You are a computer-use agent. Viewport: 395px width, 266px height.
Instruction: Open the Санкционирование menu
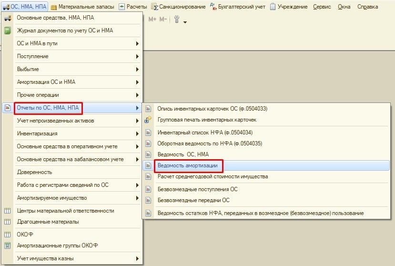pyautogui.click(x=179, y=7)
